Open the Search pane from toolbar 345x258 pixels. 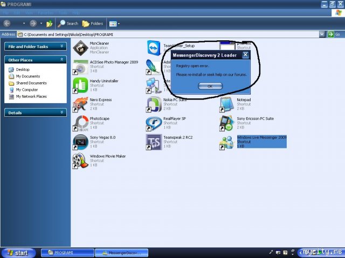click(68, 24)
